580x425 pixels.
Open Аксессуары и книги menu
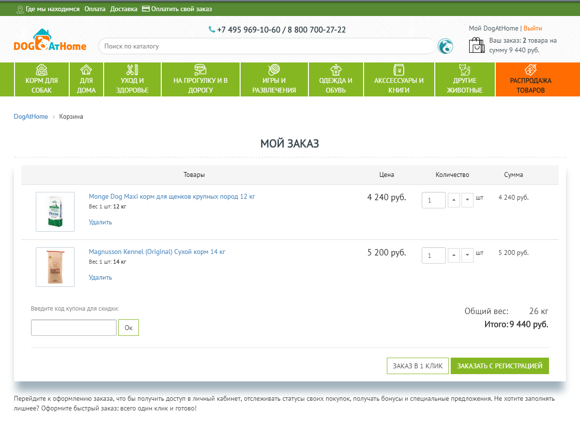click(x=399, y=79)
